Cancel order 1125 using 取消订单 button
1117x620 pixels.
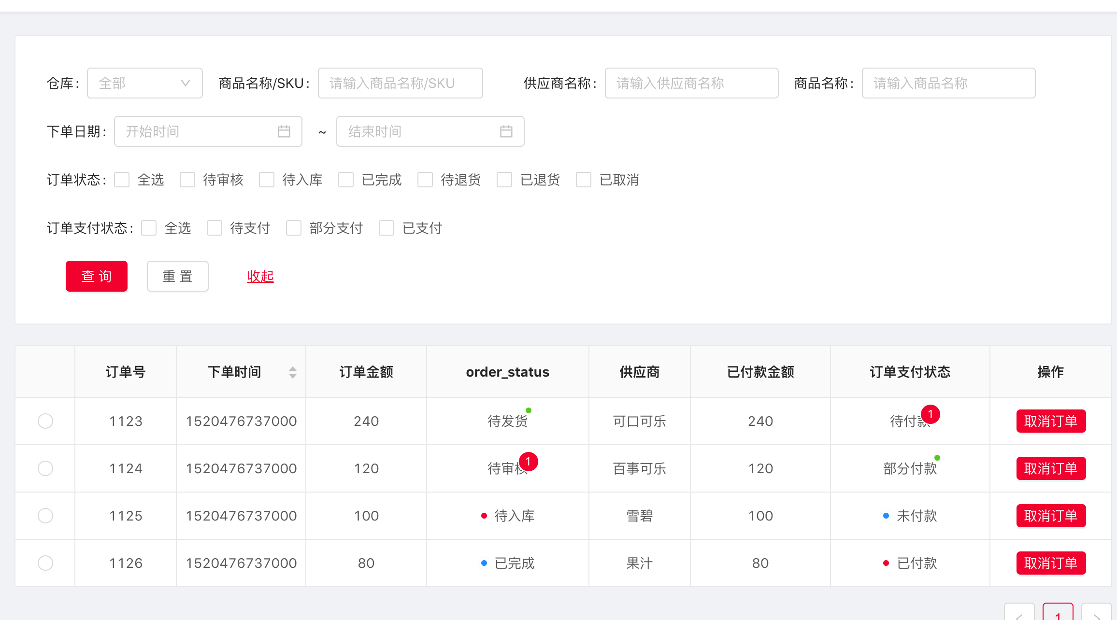1051,515
